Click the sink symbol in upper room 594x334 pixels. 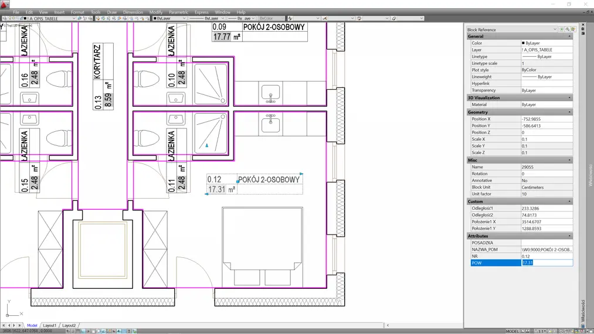tap(270, 94)
